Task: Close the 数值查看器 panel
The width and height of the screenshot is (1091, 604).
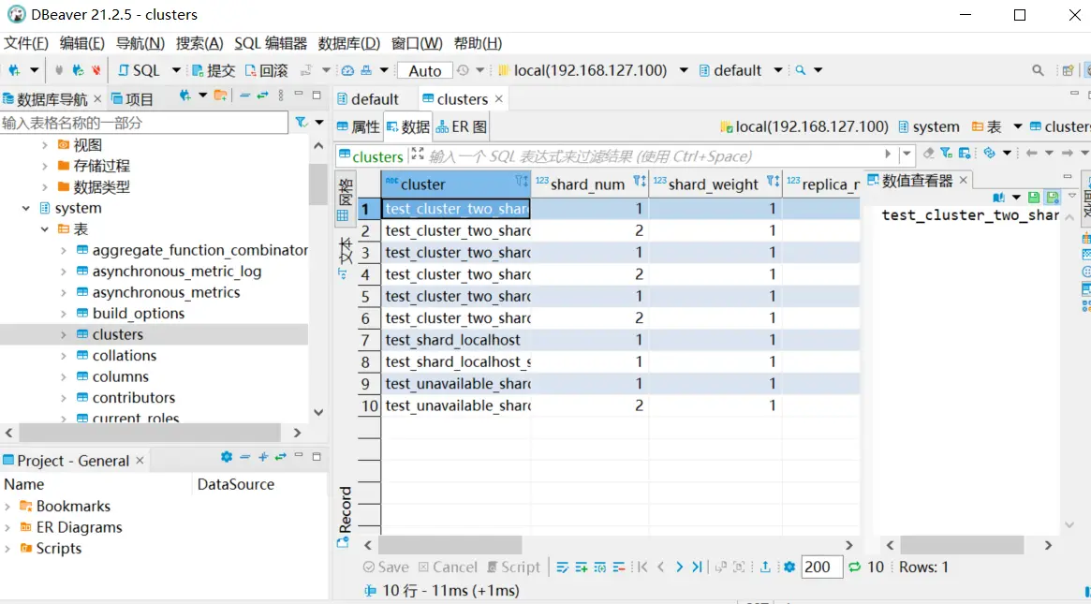Action: point(963,180)
